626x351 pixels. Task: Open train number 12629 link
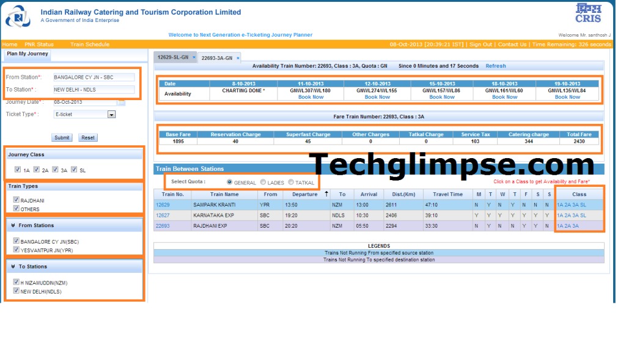pos(163,205)
